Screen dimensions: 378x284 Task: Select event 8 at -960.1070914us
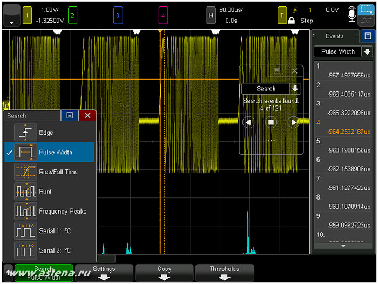click(343, 202)
